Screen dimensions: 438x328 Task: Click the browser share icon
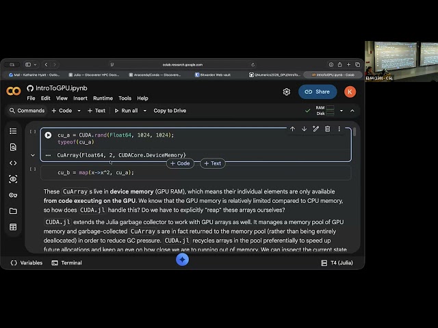[x=339, y=64]
